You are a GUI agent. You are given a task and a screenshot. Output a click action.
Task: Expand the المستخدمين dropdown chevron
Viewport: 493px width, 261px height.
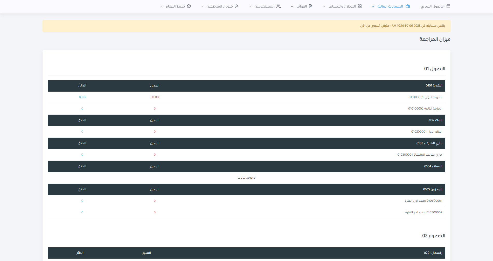click(251, 6)
